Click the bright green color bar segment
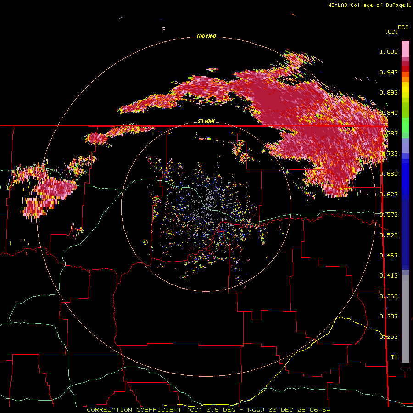 [x=405, y=125]
